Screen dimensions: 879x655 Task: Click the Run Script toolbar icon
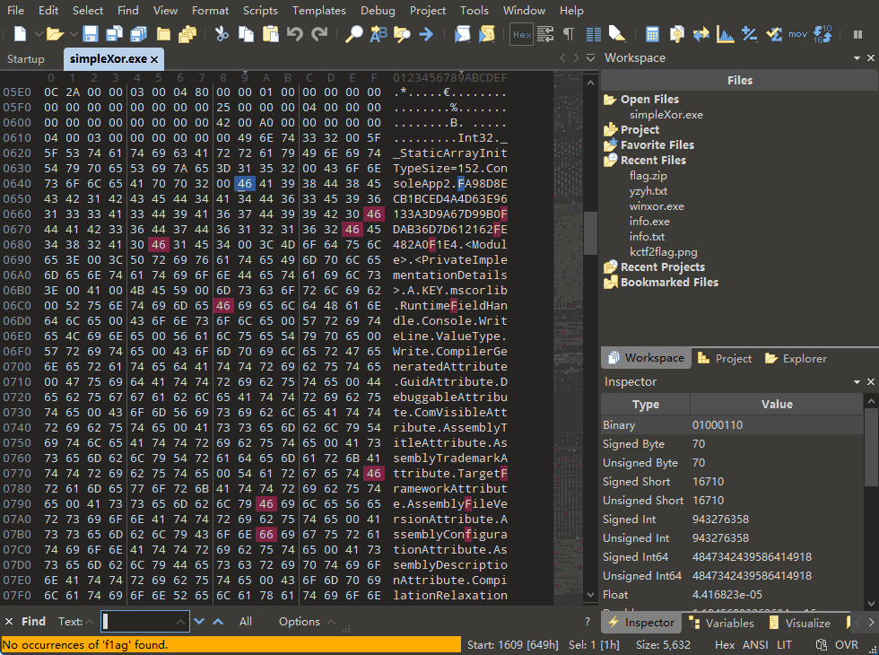pyautogui.click(x=462, y=35)
